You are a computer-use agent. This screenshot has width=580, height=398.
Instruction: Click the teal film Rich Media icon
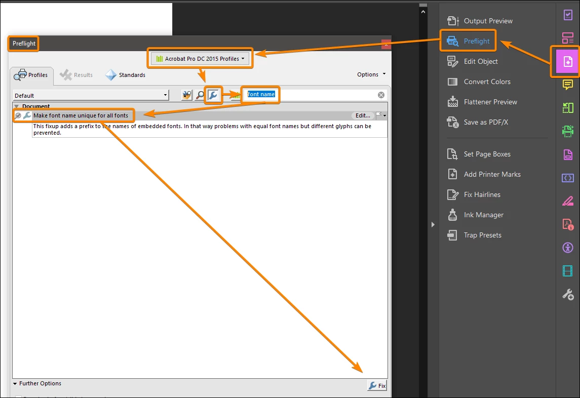pyautogui.click(x=568, y=271)
